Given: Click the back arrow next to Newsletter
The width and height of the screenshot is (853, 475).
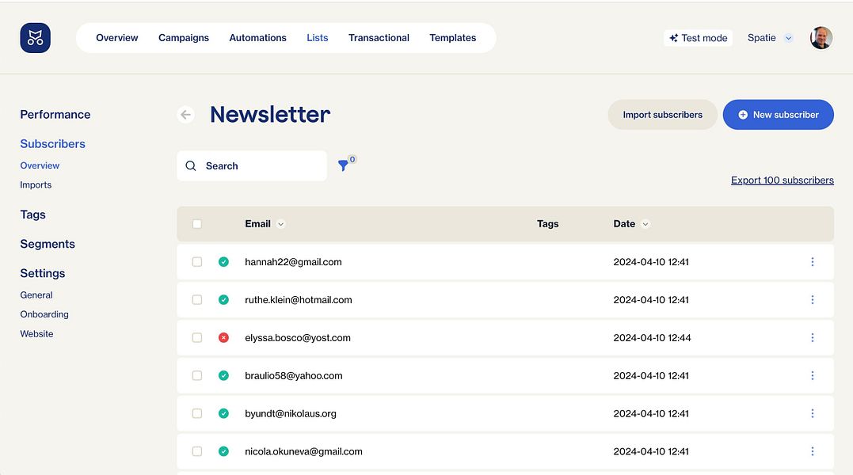Looking at the screenshot, I should [x=185, y=114].
